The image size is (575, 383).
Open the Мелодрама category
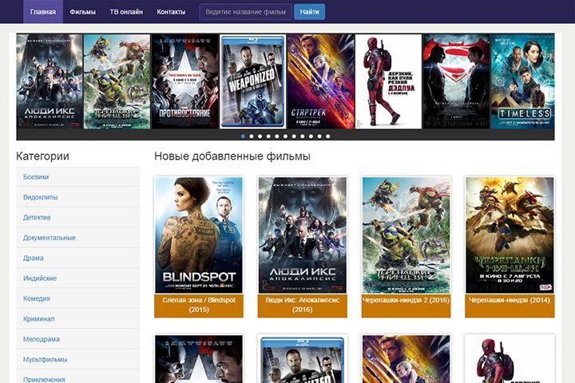(78, 339)
